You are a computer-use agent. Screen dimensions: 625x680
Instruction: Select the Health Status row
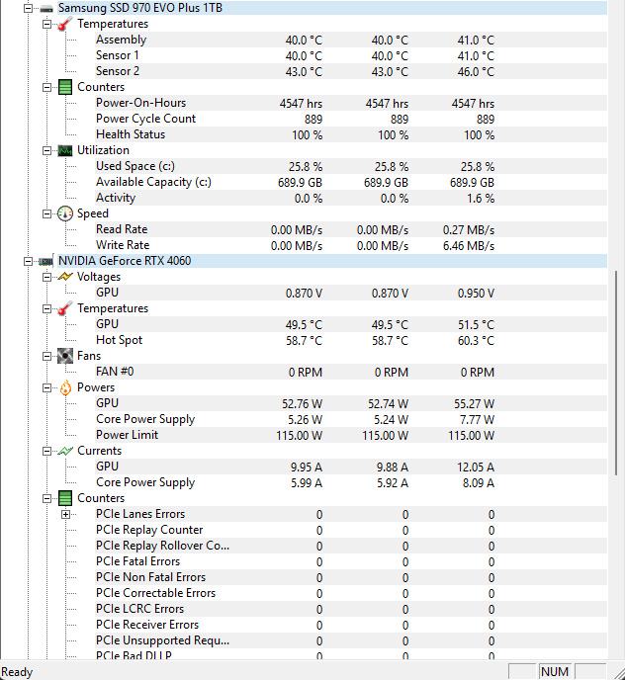pos(130,134)
